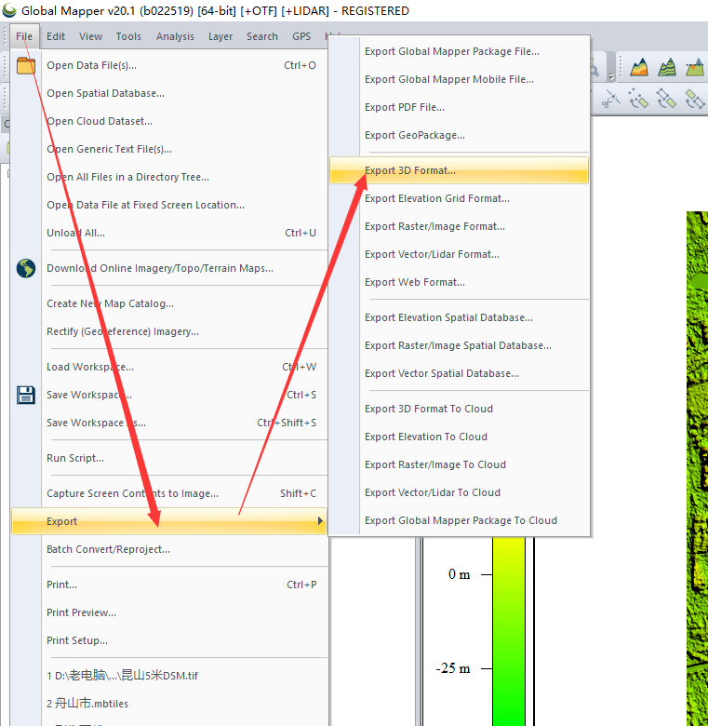This screenshot has width=708, height=726.
Task: Select Create New Map Catalog...
Action: coord(169,303)
